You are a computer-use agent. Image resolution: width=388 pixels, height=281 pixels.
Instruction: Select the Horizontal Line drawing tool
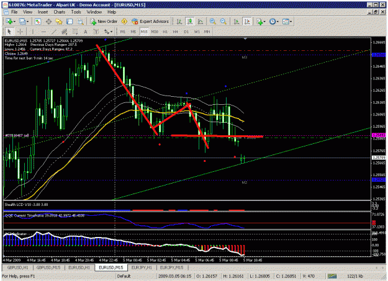[x=43, y=32]
